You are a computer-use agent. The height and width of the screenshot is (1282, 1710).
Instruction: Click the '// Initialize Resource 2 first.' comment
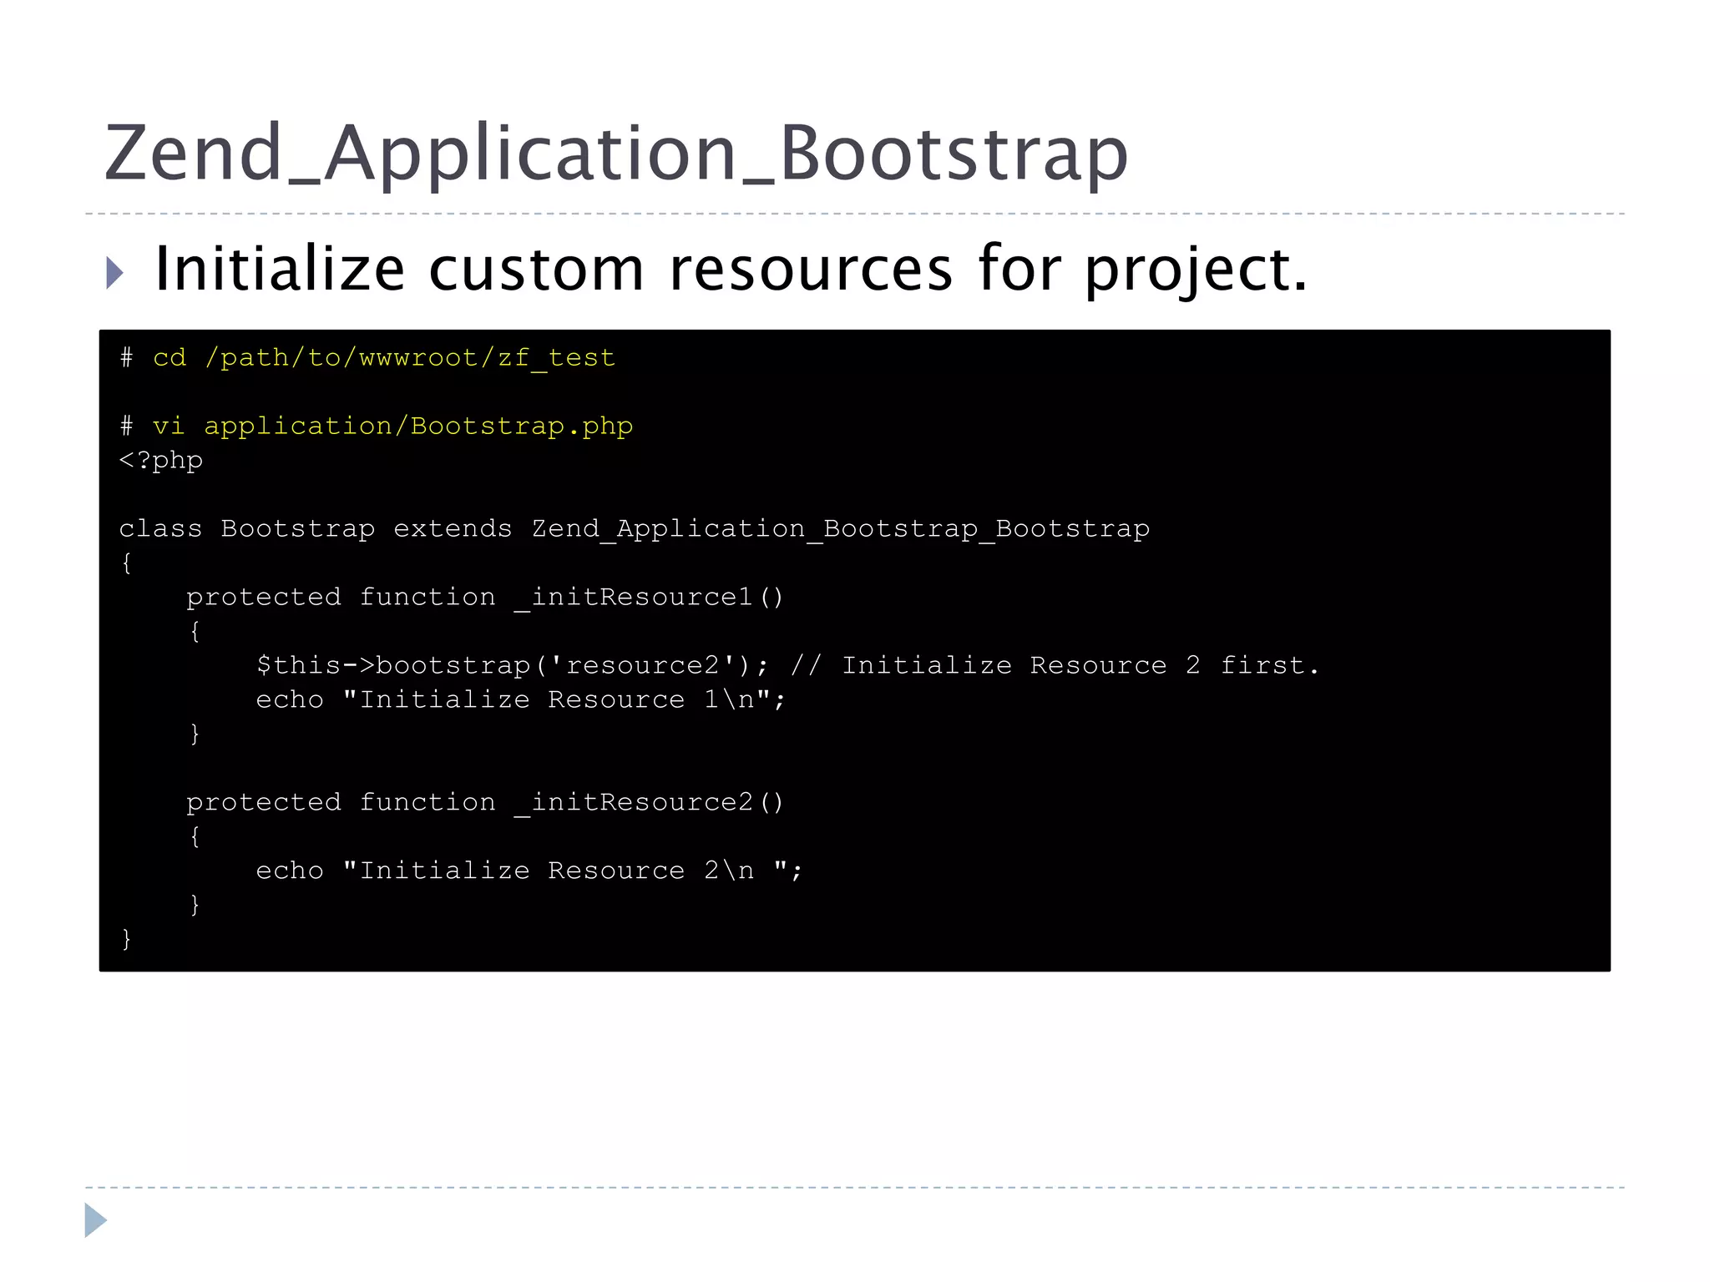[x=1055, y=666]
